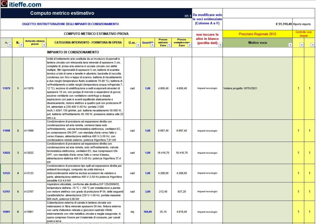Open the Motivo voce filter dropdown
This screenshot has height=224, width=316.
(x=290, y=45)
